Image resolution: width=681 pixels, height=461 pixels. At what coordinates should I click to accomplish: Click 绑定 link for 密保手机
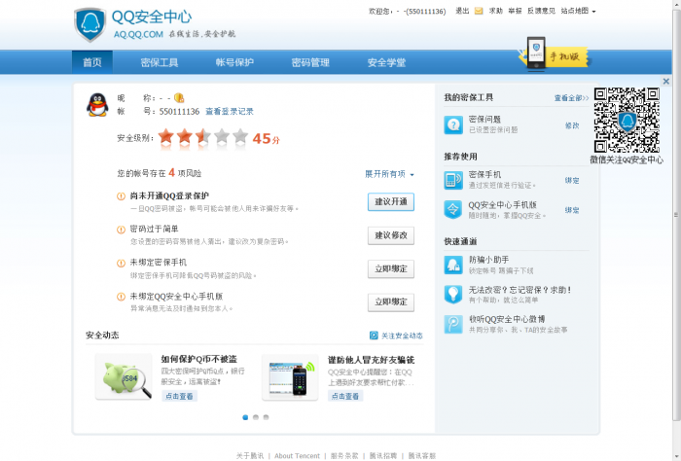(x=572, y=181)
